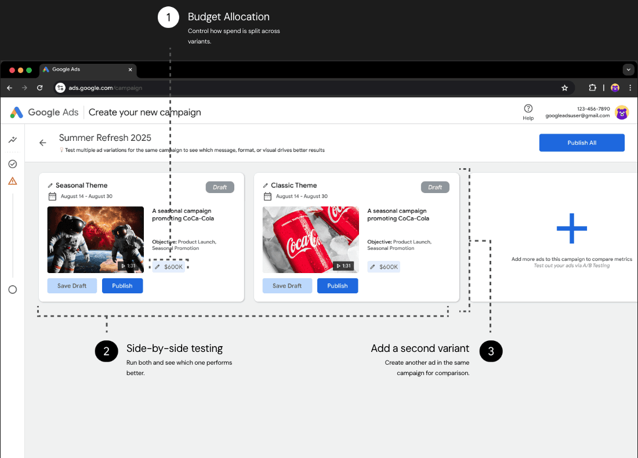
Task: Open the site information icon in address bar
Action: [x=60, y=88]
